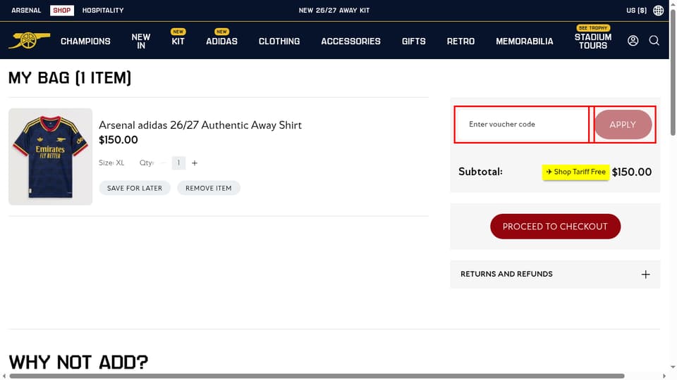Click the Shop Tariff Free badge
Image resolution: width=677 pixels, height=380 pixels.
pyautogui.click(x=575, y=172)
